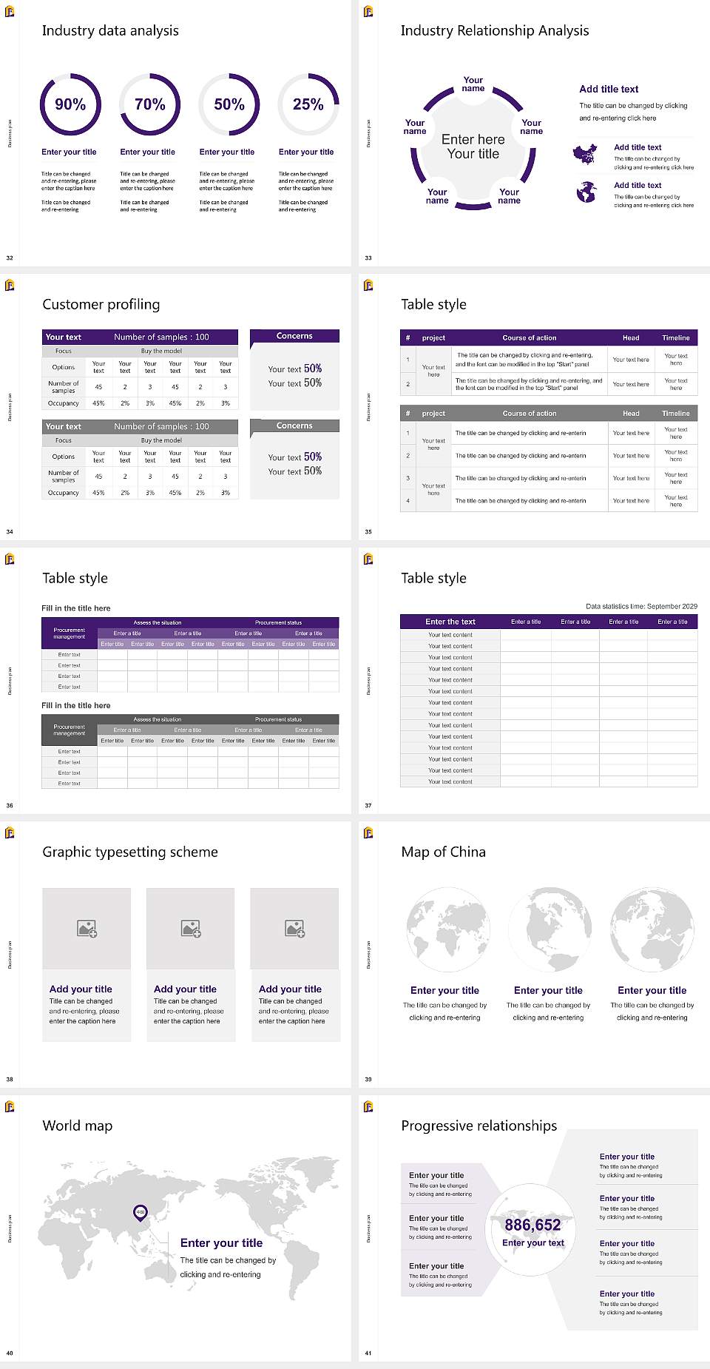Click slide number 41
The width and height of the screenshot is (710, 1369).
pos(368,1353)
